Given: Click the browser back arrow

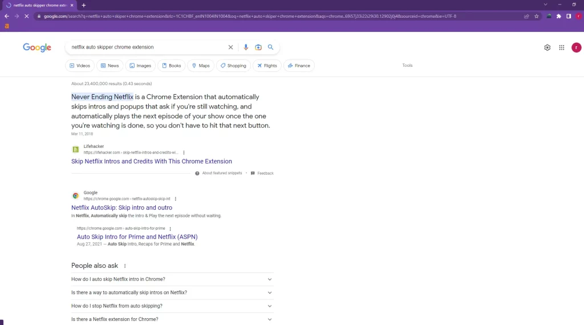Looking at the screenshot, I should [7, 16].
